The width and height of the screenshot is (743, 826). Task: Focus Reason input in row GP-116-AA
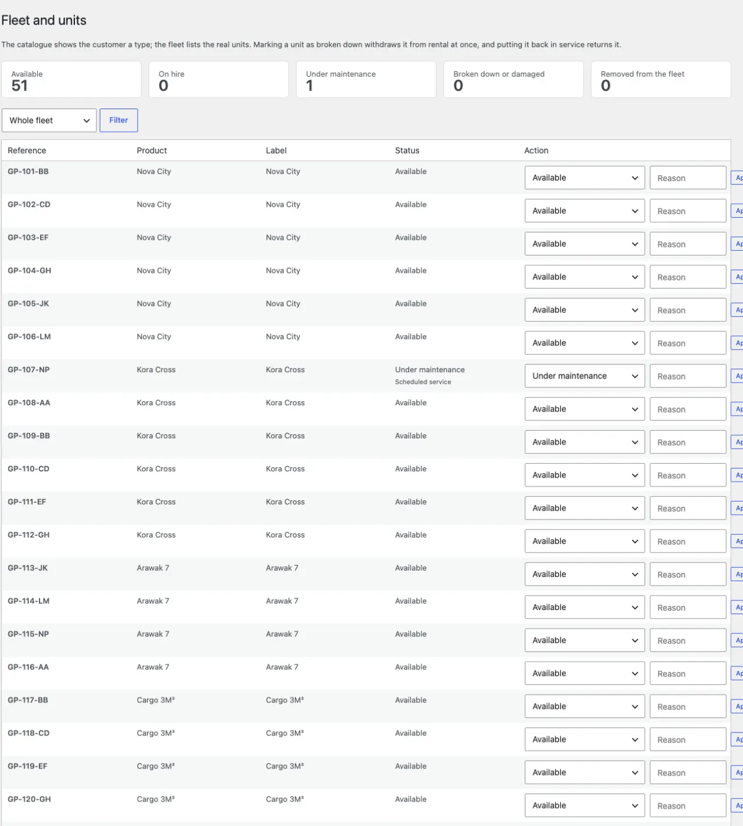pos(688,674)
